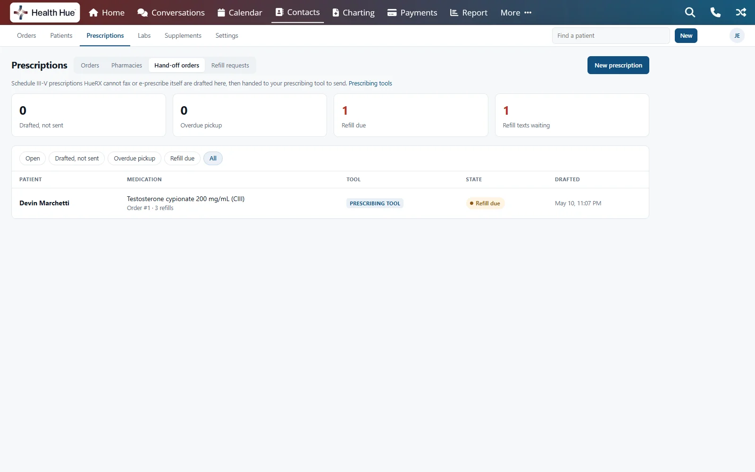
Task: Apply the All filter chip
Action: tap(213, 159)
